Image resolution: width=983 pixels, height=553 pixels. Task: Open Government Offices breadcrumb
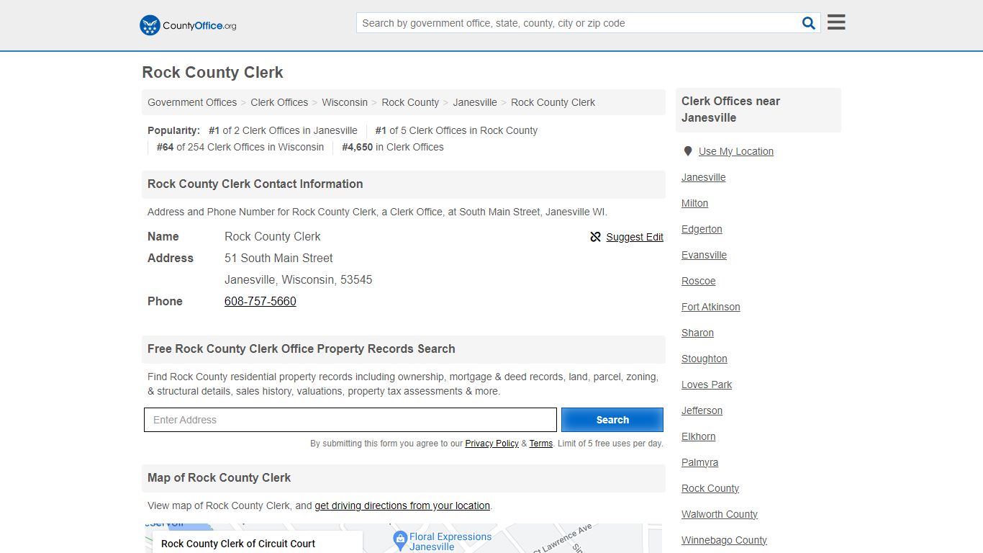pos(192,102)
